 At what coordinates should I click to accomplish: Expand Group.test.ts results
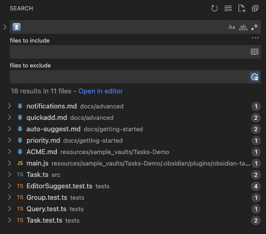tap(9, 197)
